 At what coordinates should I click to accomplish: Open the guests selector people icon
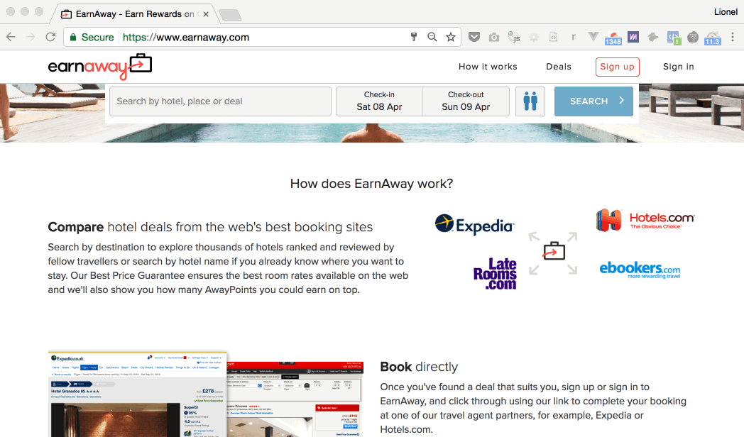coord(530,101)
